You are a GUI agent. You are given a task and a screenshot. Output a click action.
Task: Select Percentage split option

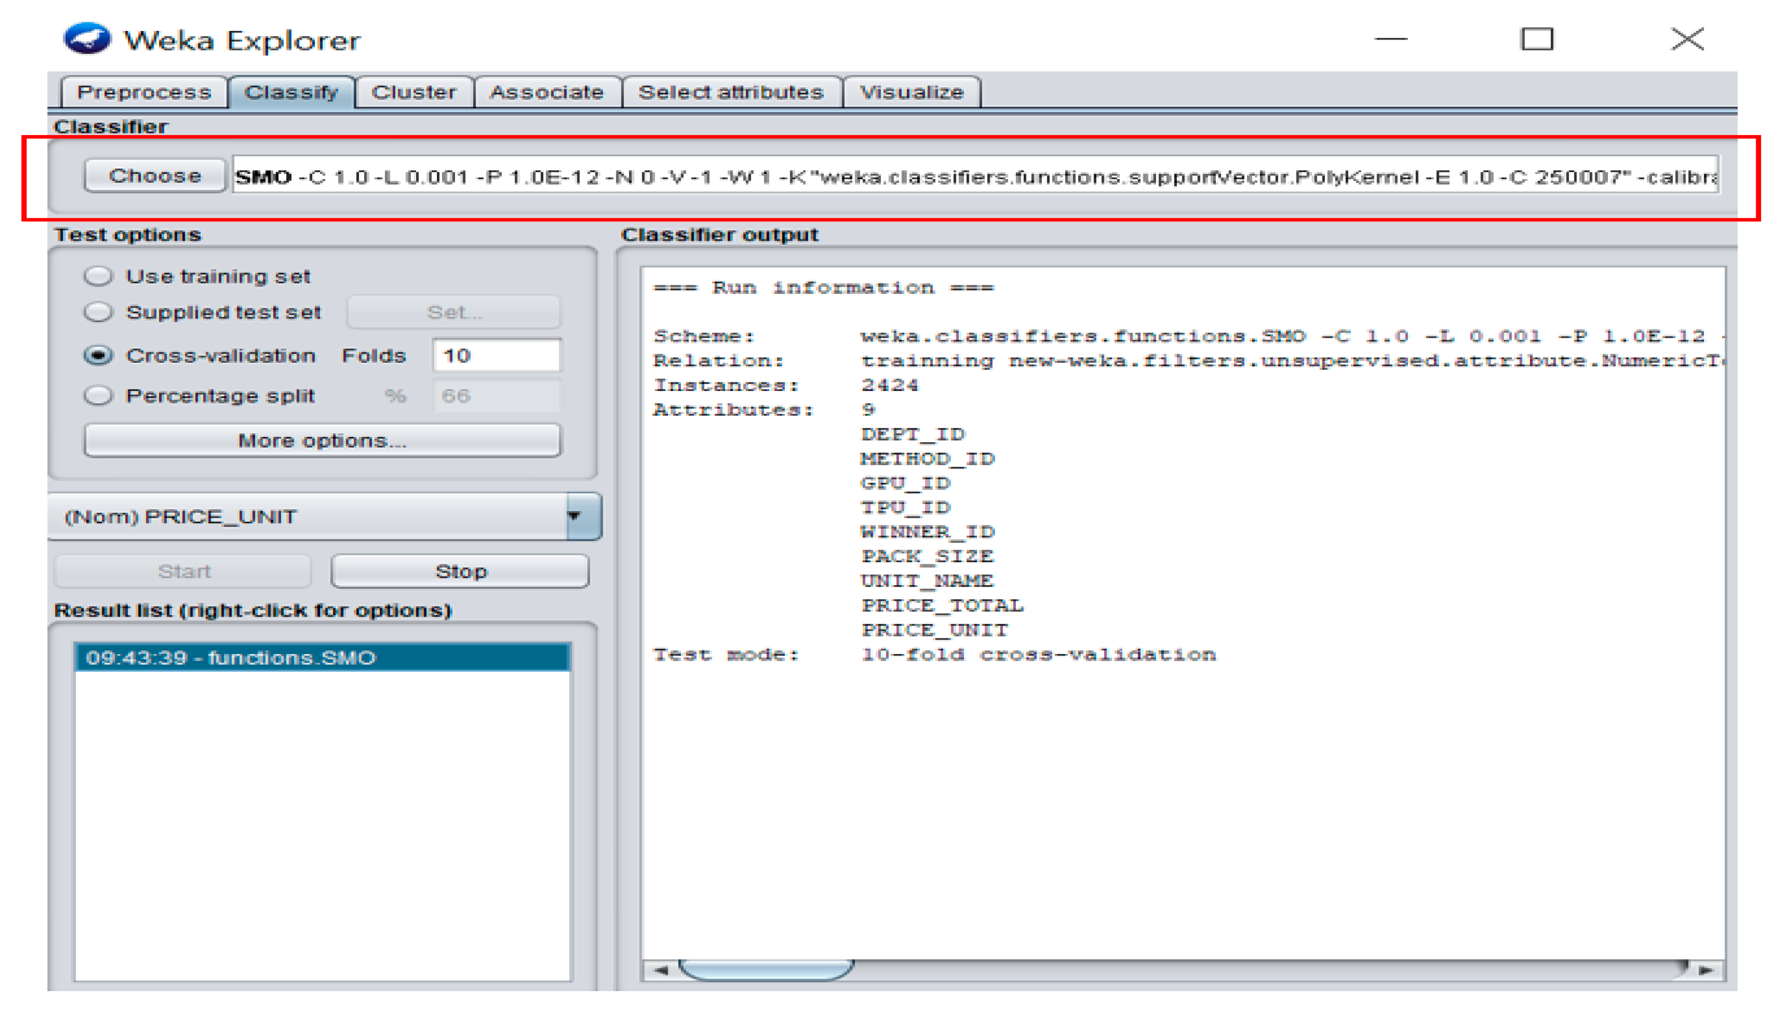(x=98, y=395)
